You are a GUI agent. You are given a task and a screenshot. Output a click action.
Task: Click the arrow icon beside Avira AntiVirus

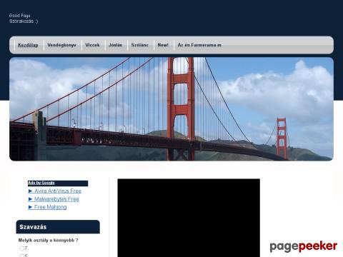click(30, 191)
